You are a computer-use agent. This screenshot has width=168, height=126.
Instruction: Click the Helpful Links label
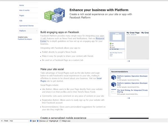point(23,37)
